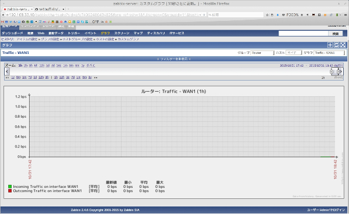Open the レポート top tab
Image resolution: width=349 pixels, height=214 pixels.
48,27
